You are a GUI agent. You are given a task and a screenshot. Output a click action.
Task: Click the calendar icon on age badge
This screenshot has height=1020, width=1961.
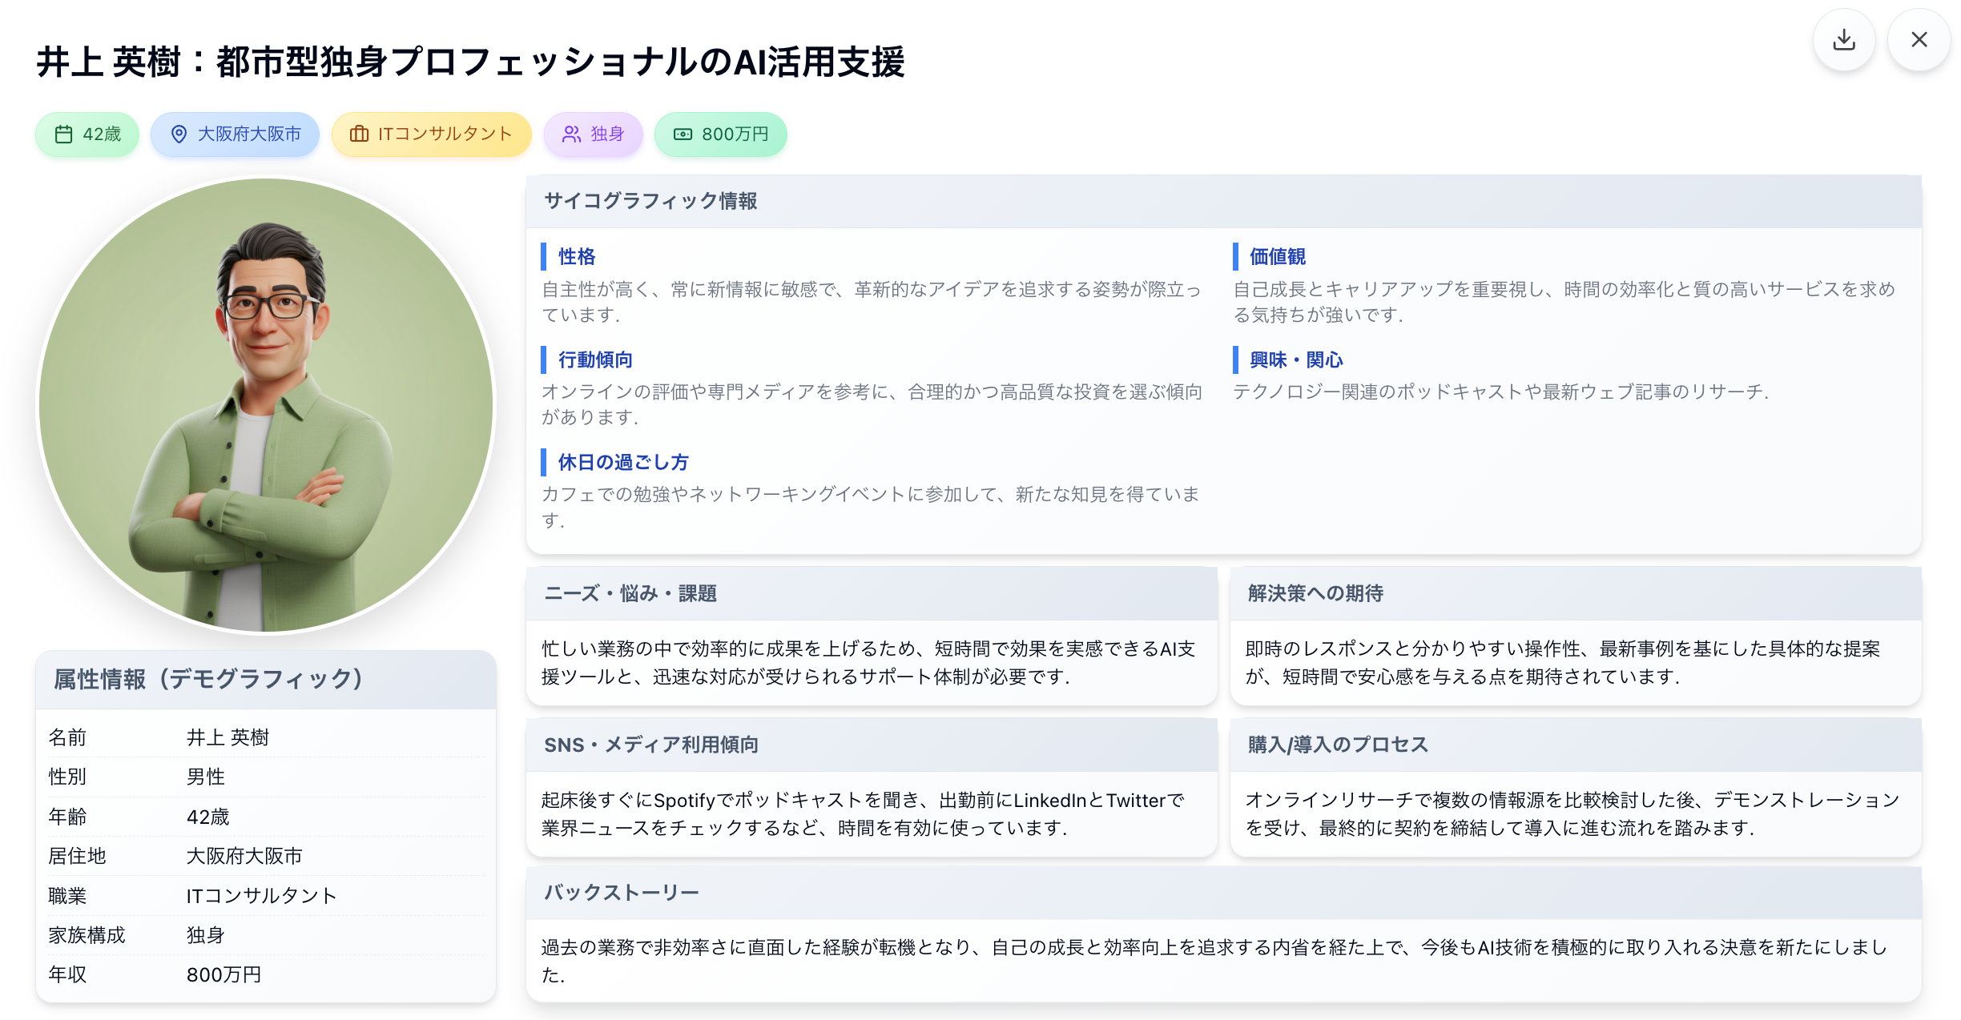(x=63, y=135)
